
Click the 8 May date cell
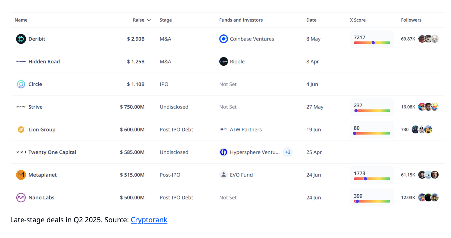[313, 39]
